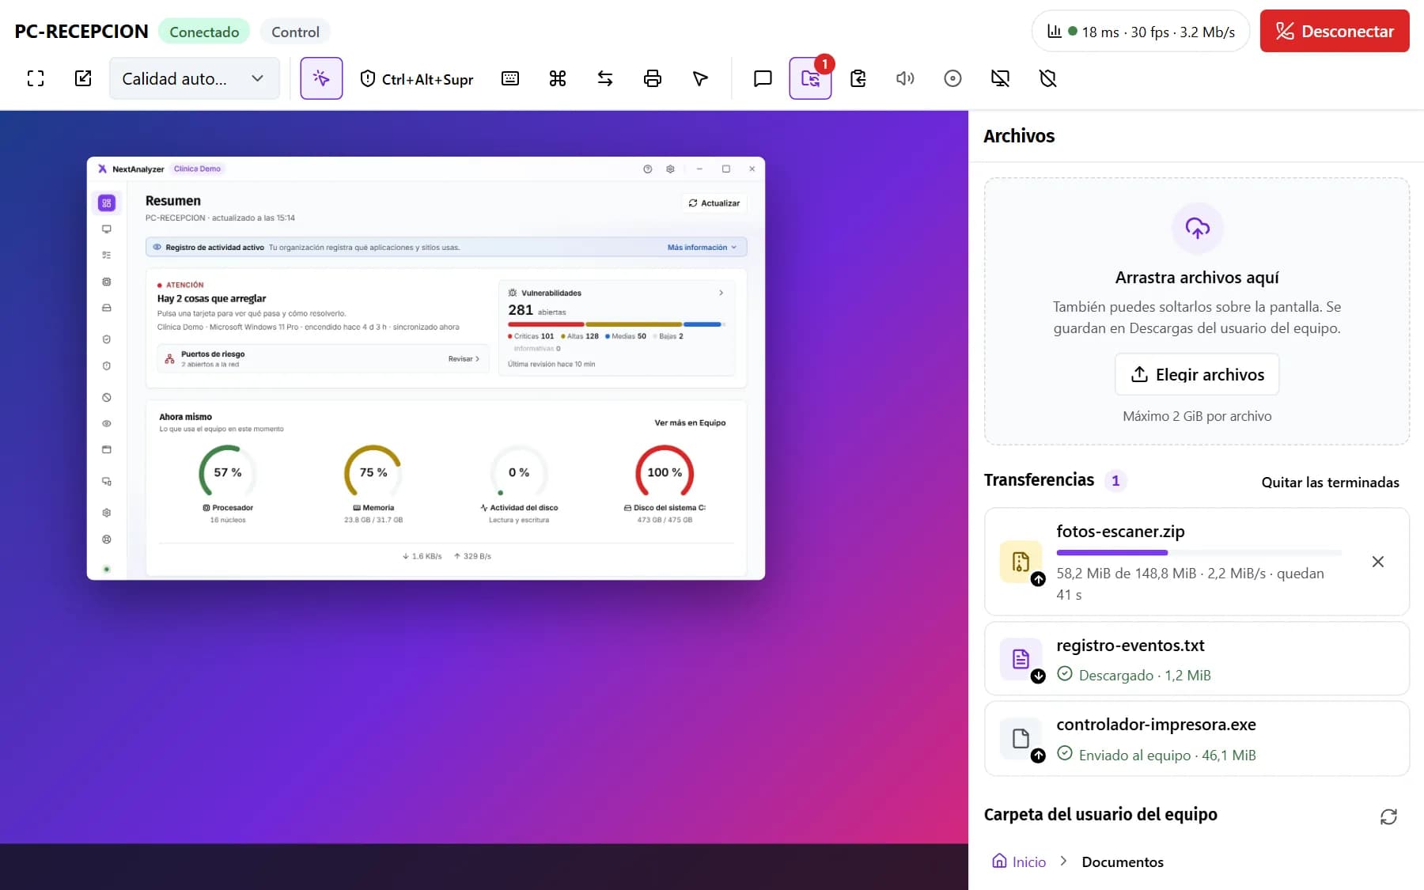Click the command key shortcut icon

558,78
